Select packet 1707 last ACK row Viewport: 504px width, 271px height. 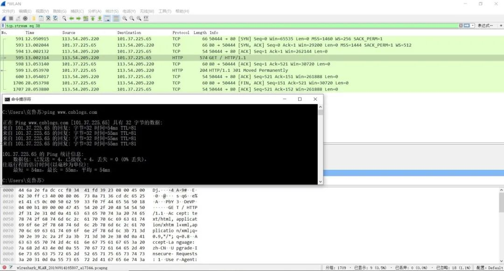point(252,89)
